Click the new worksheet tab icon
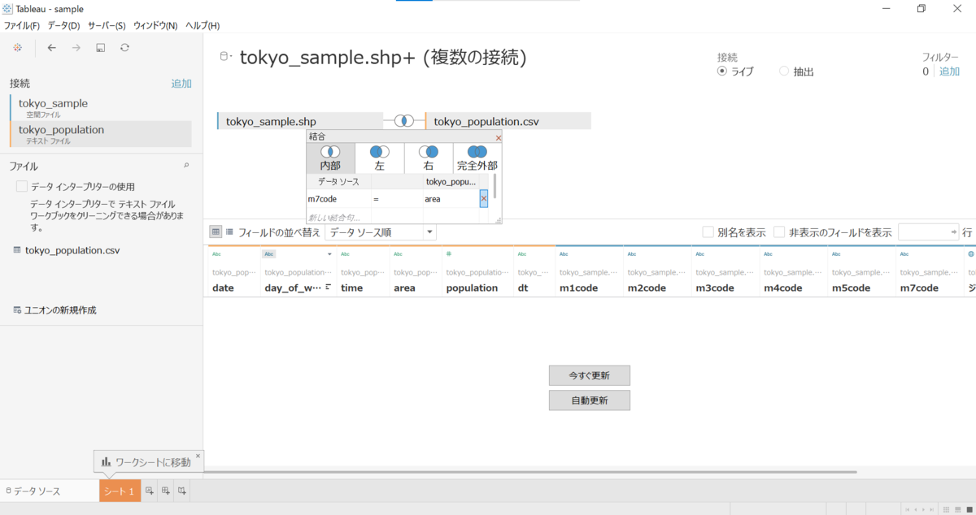The height and width of the screenshot is (515, 976). [149, 491]
